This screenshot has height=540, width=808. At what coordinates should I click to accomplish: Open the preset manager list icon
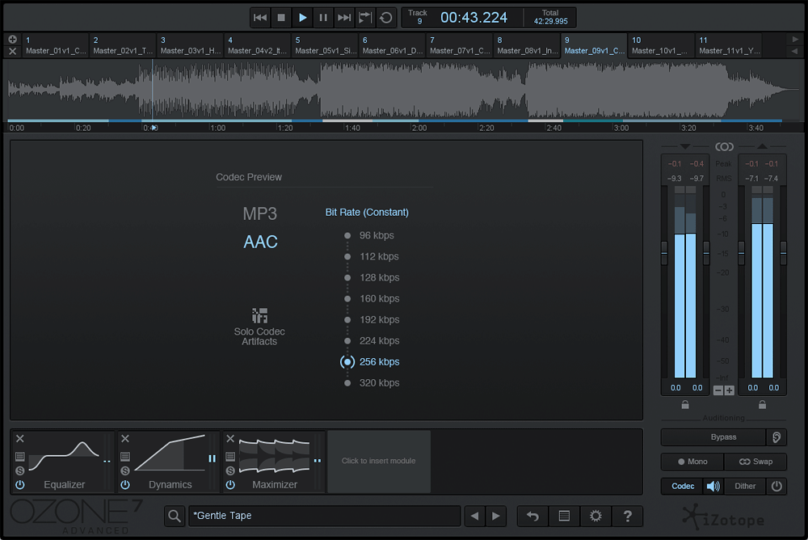pyautogui.click(x=564, y=516)
